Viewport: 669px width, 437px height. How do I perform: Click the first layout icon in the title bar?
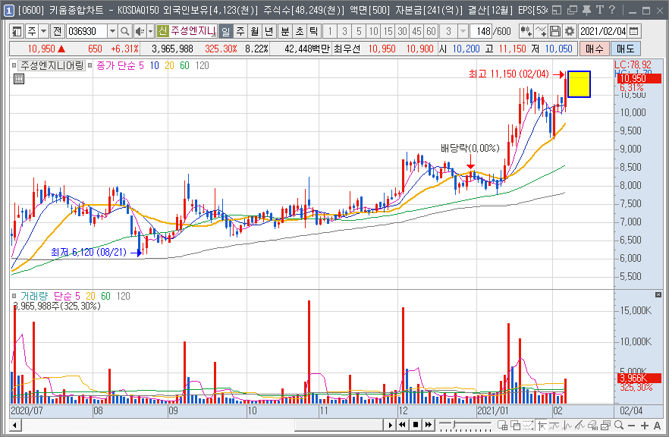pyautogui.click(x=557, y=11)
